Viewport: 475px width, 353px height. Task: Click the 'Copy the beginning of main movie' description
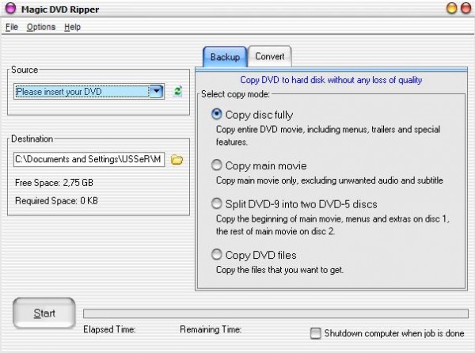tap(332, 225)
